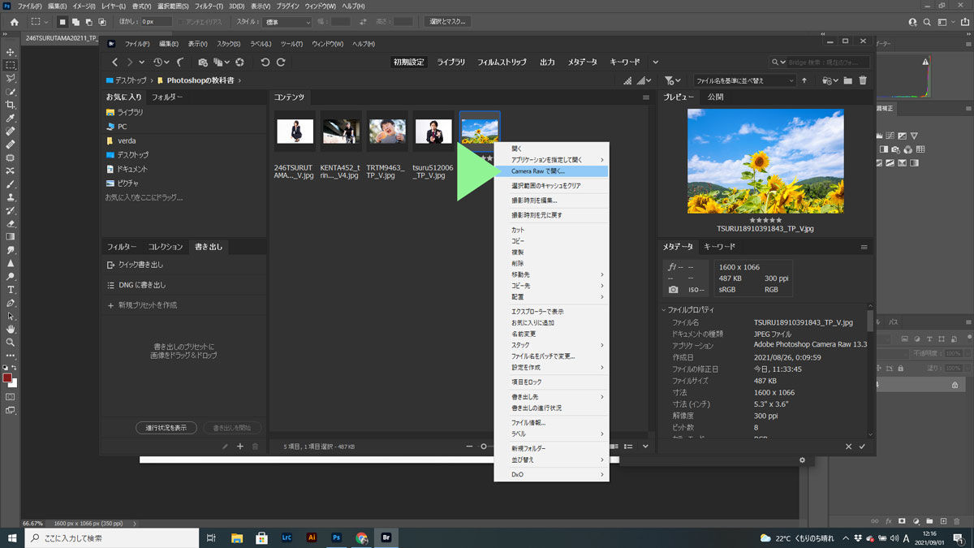Select the Hand tool in Photoshop
Viewport: 974px width, 548px height.
[11, 329]
